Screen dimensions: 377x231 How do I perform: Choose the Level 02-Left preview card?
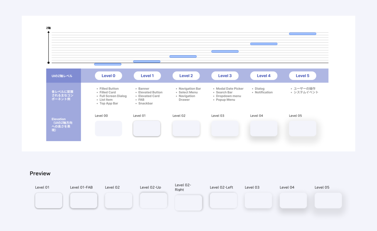pos(223,200)
